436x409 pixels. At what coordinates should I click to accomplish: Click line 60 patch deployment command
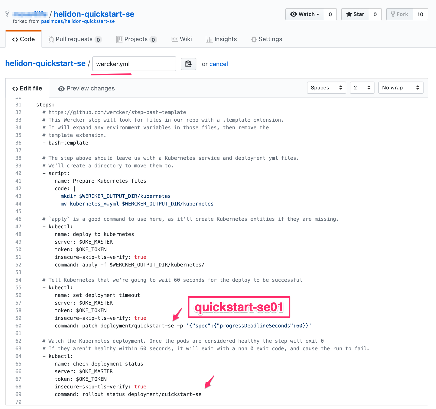point(183,326)
